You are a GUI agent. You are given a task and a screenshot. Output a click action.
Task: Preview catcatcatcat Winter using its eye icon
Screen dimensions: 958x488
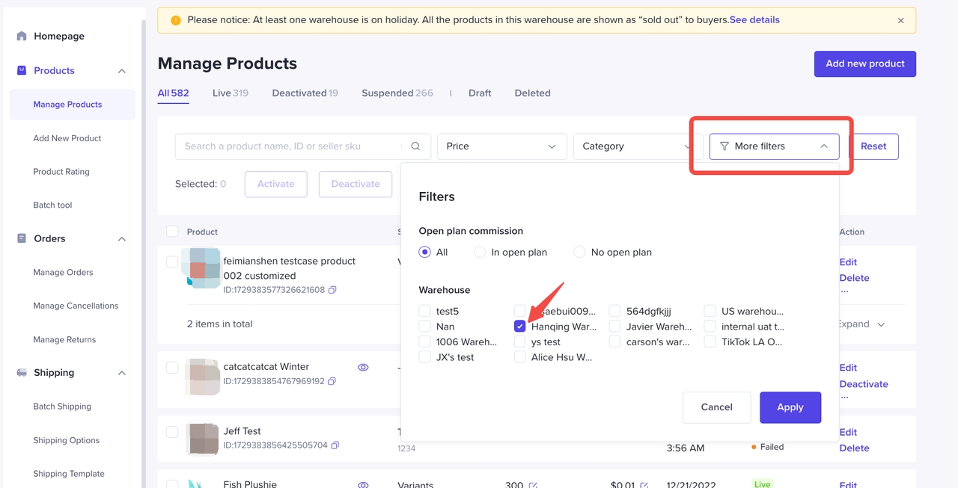pyautogui.click(x=363, y=367)
